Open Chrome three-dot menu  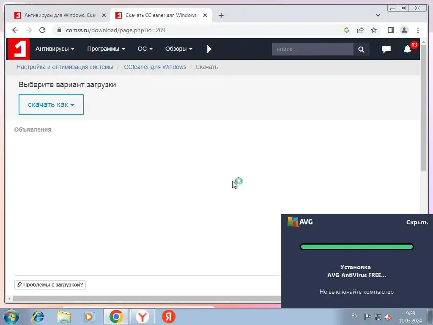[x=418, y=30]
